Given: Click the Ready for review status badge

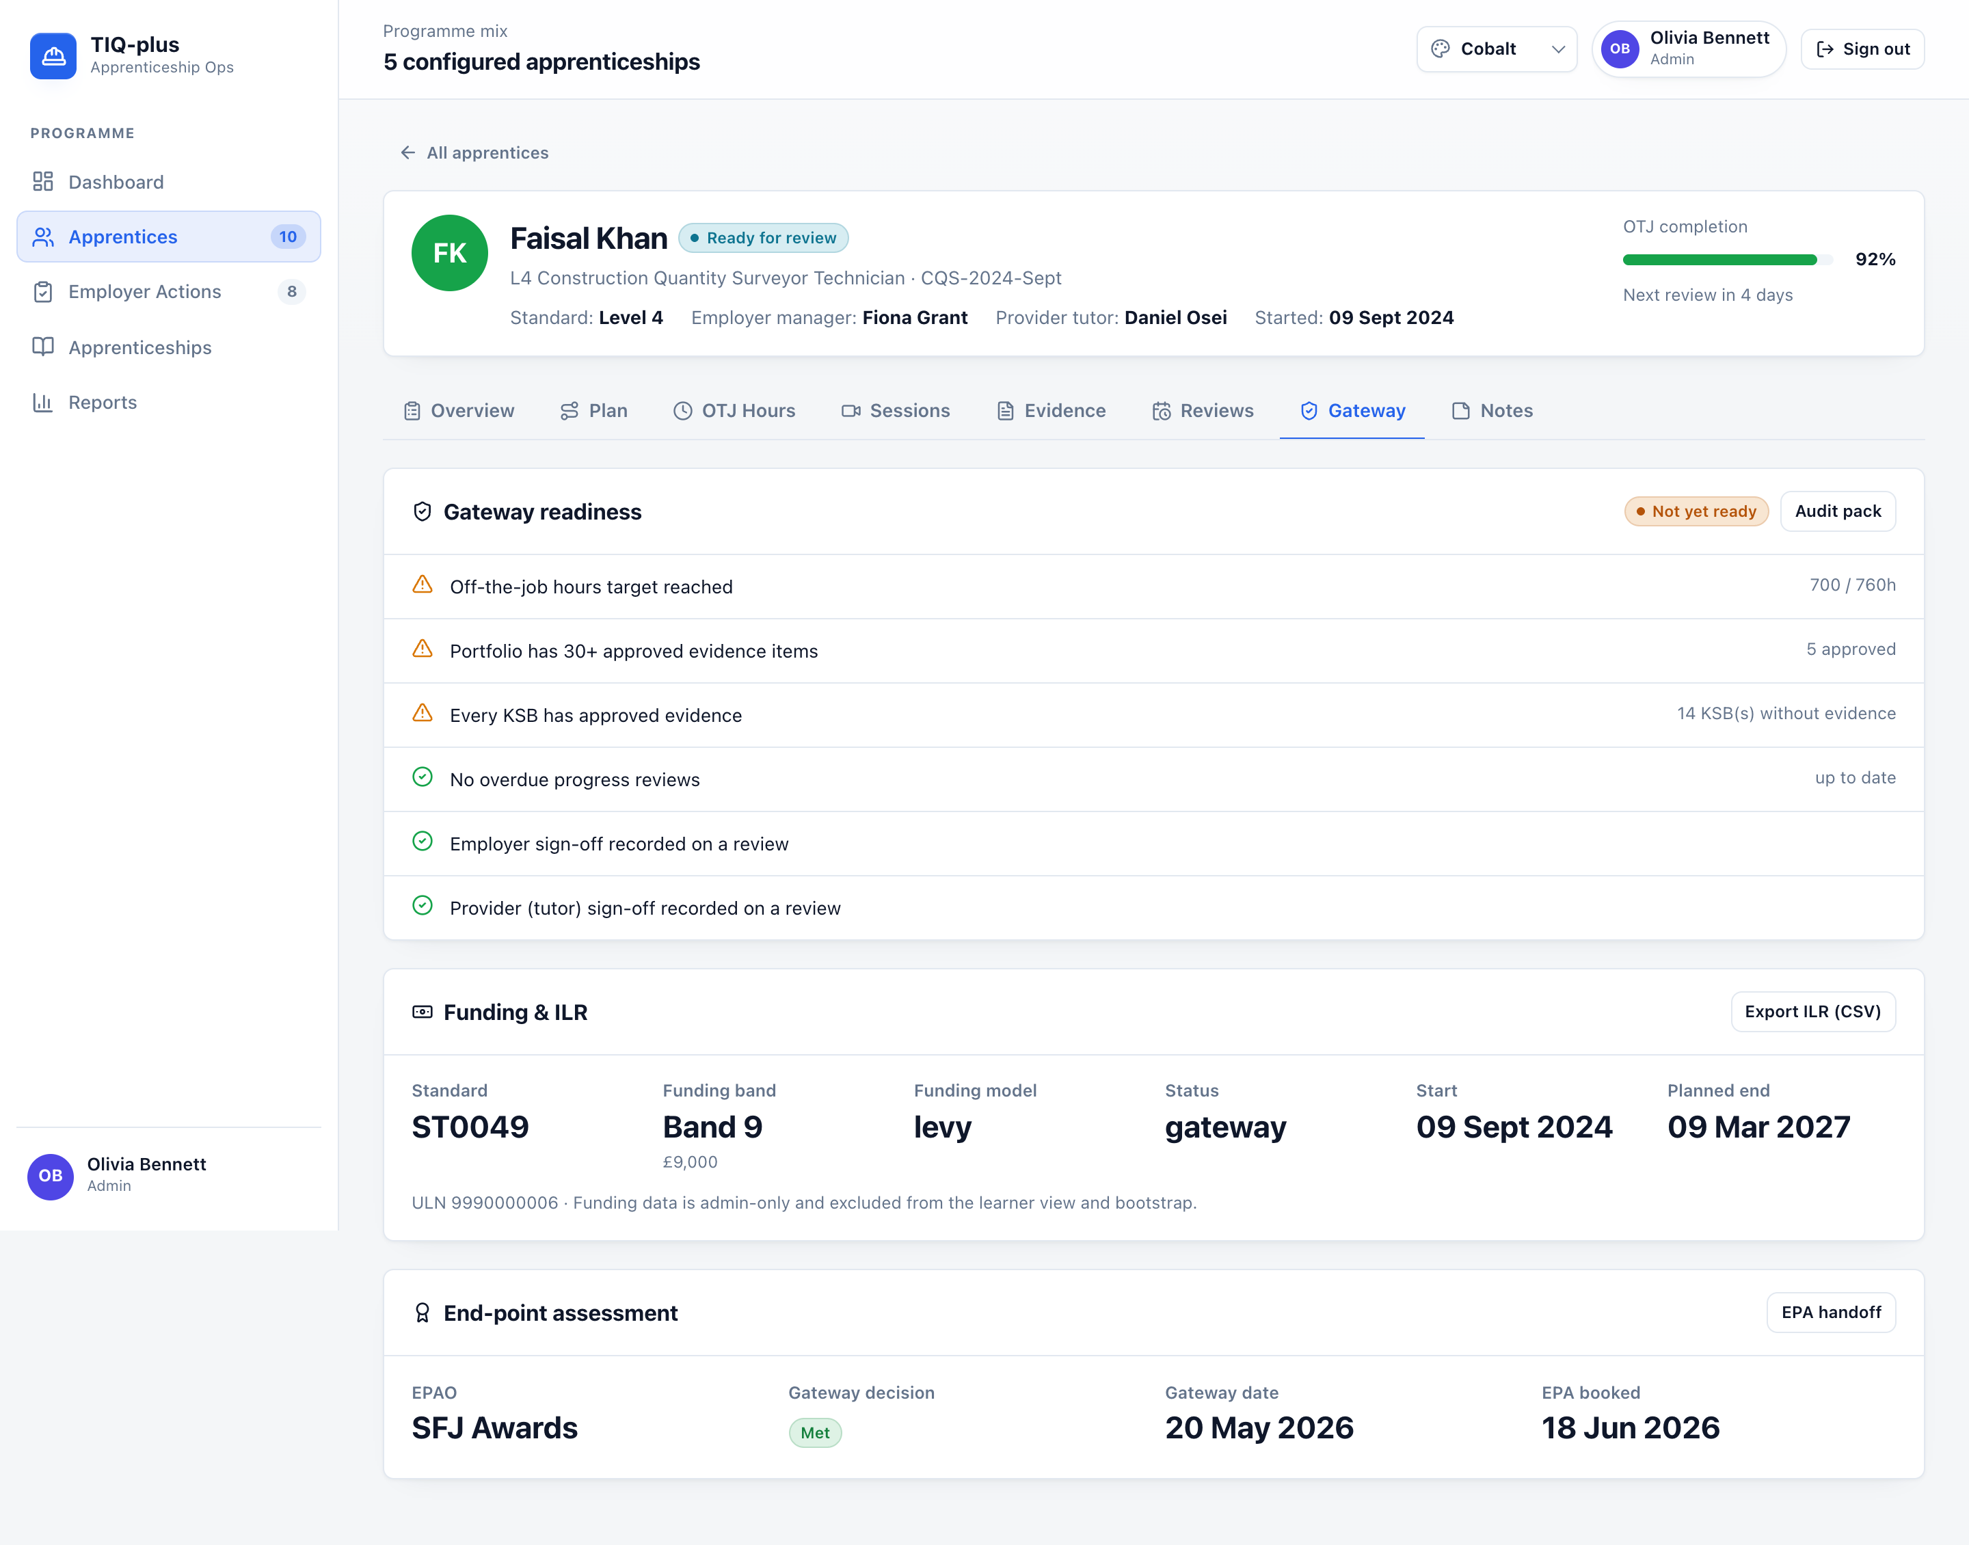Looking at the screenshot, I should point(764,238).
